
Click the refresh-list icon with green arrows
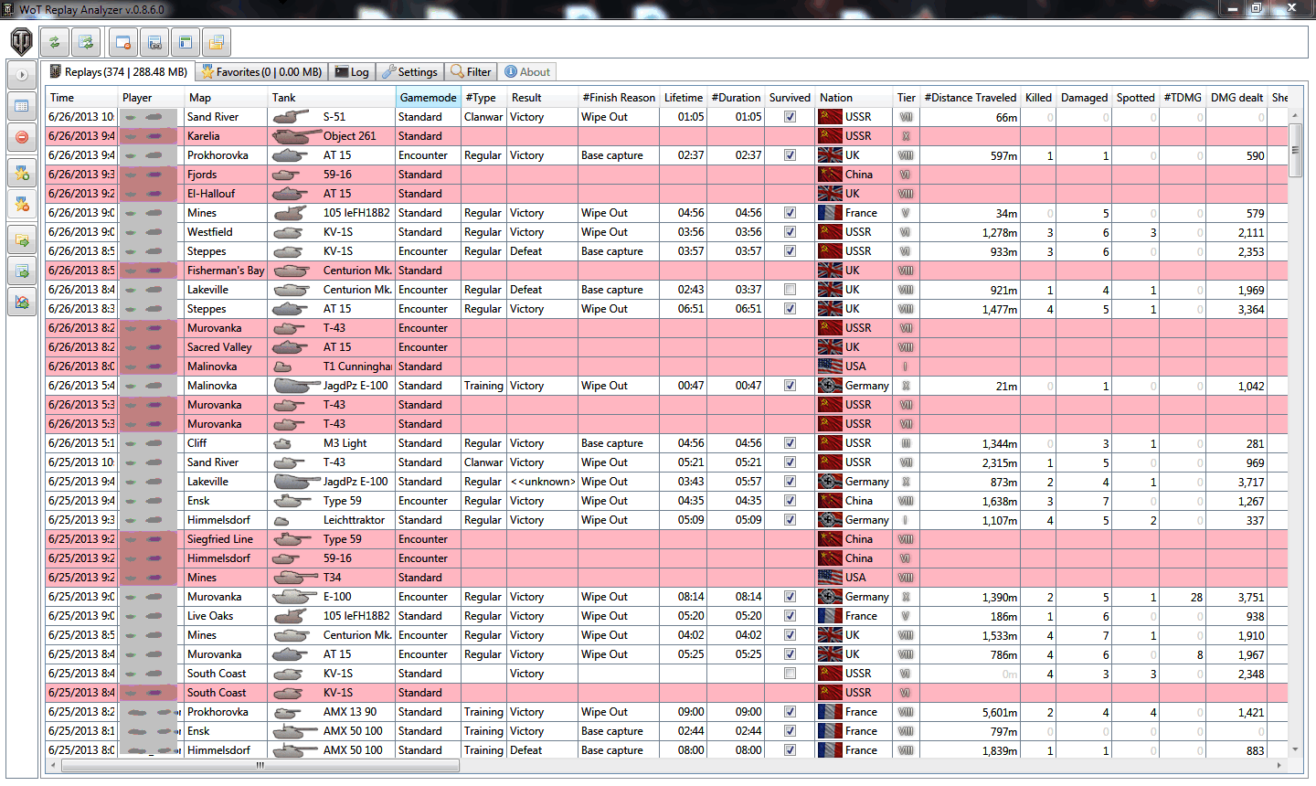[x=86, y=42]
